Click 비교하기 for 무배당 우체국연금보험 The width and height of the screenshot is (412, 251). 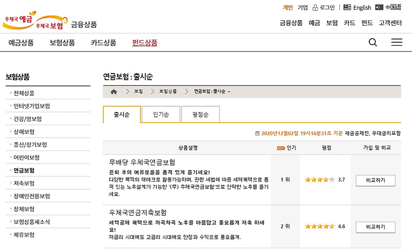click(x=375, y=181)
